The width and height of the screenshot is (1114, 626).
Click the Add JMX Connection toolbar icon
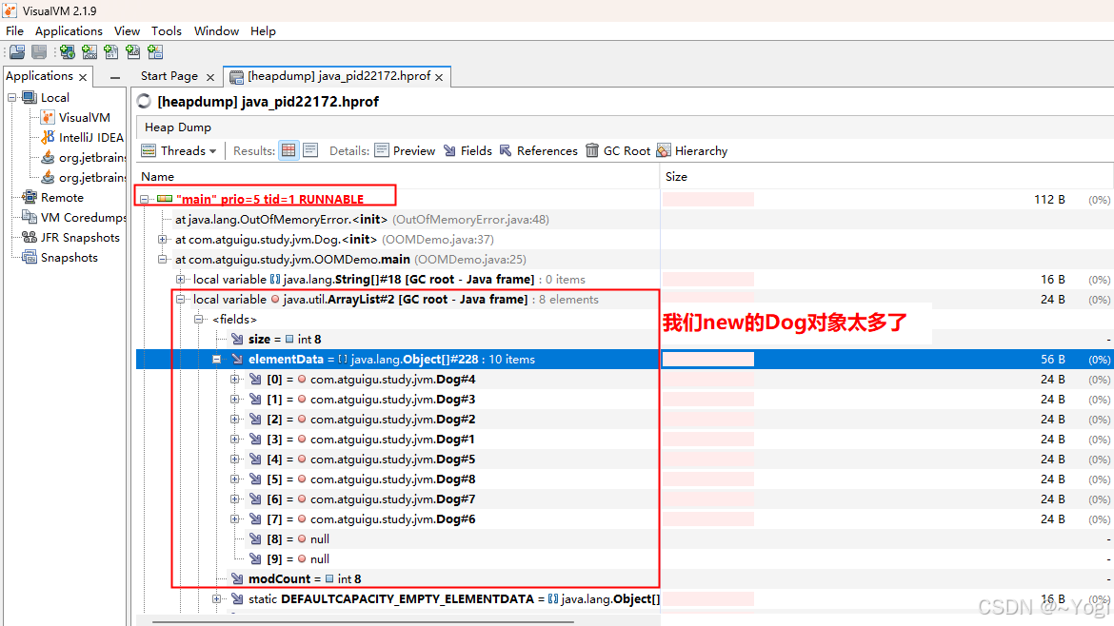coord(90,52)
